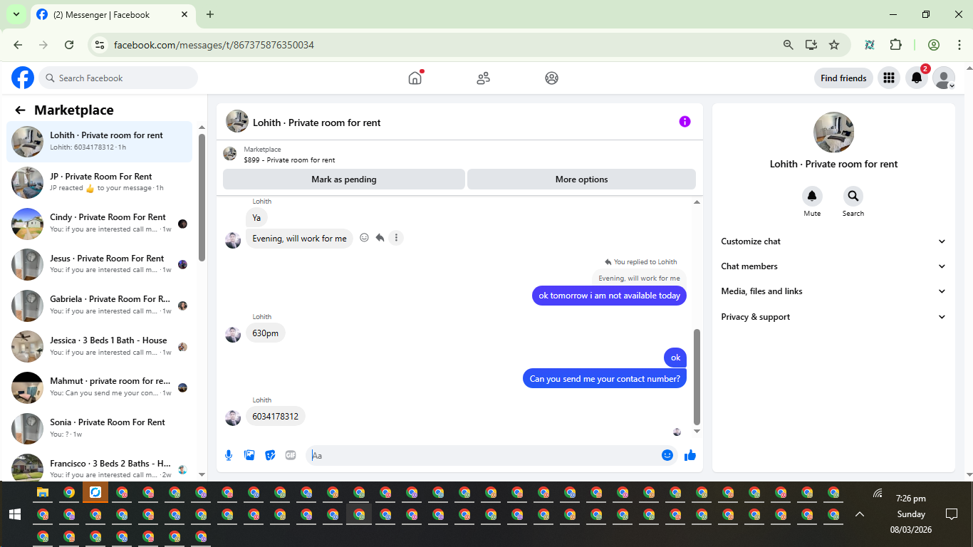Viewport: 973px width, 547px height.
Task: Choose a sticker icon
Action: coord(270,455)
